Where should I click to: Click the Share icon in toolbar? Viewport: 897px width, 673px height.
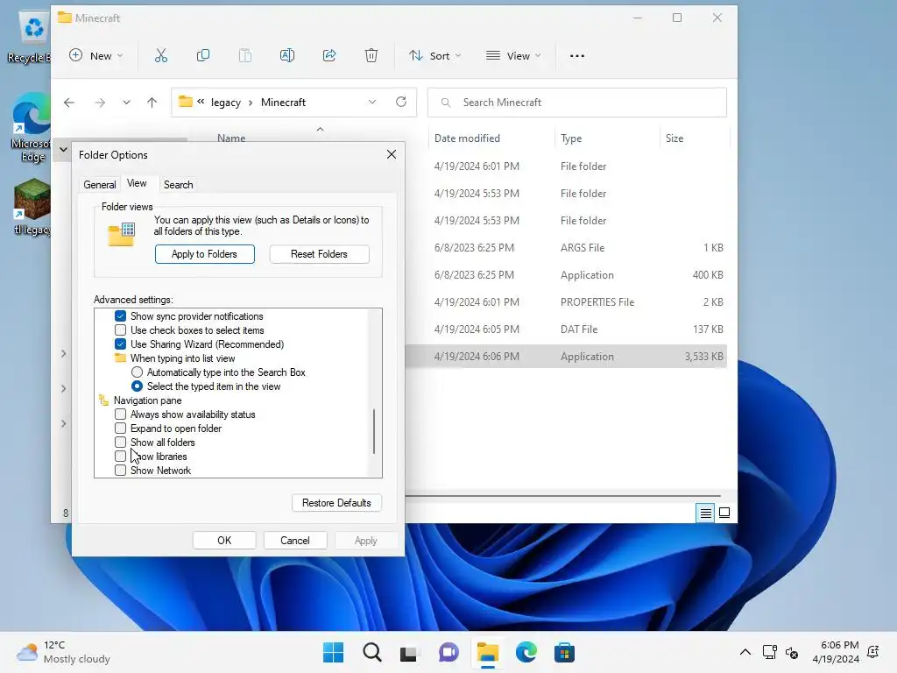point(329,55)
